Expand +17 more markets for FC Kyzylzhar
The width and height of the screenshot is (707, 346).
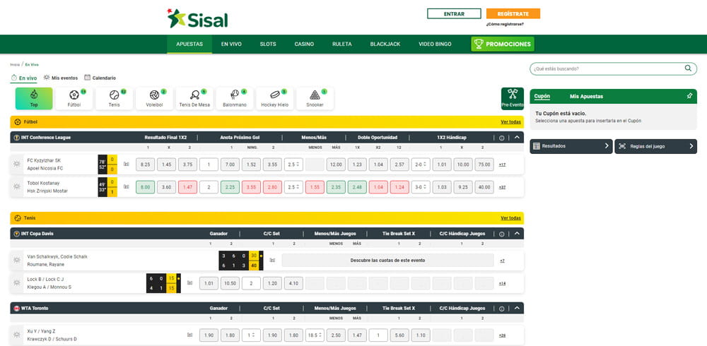pyautogui.click(x=502, y=165)
